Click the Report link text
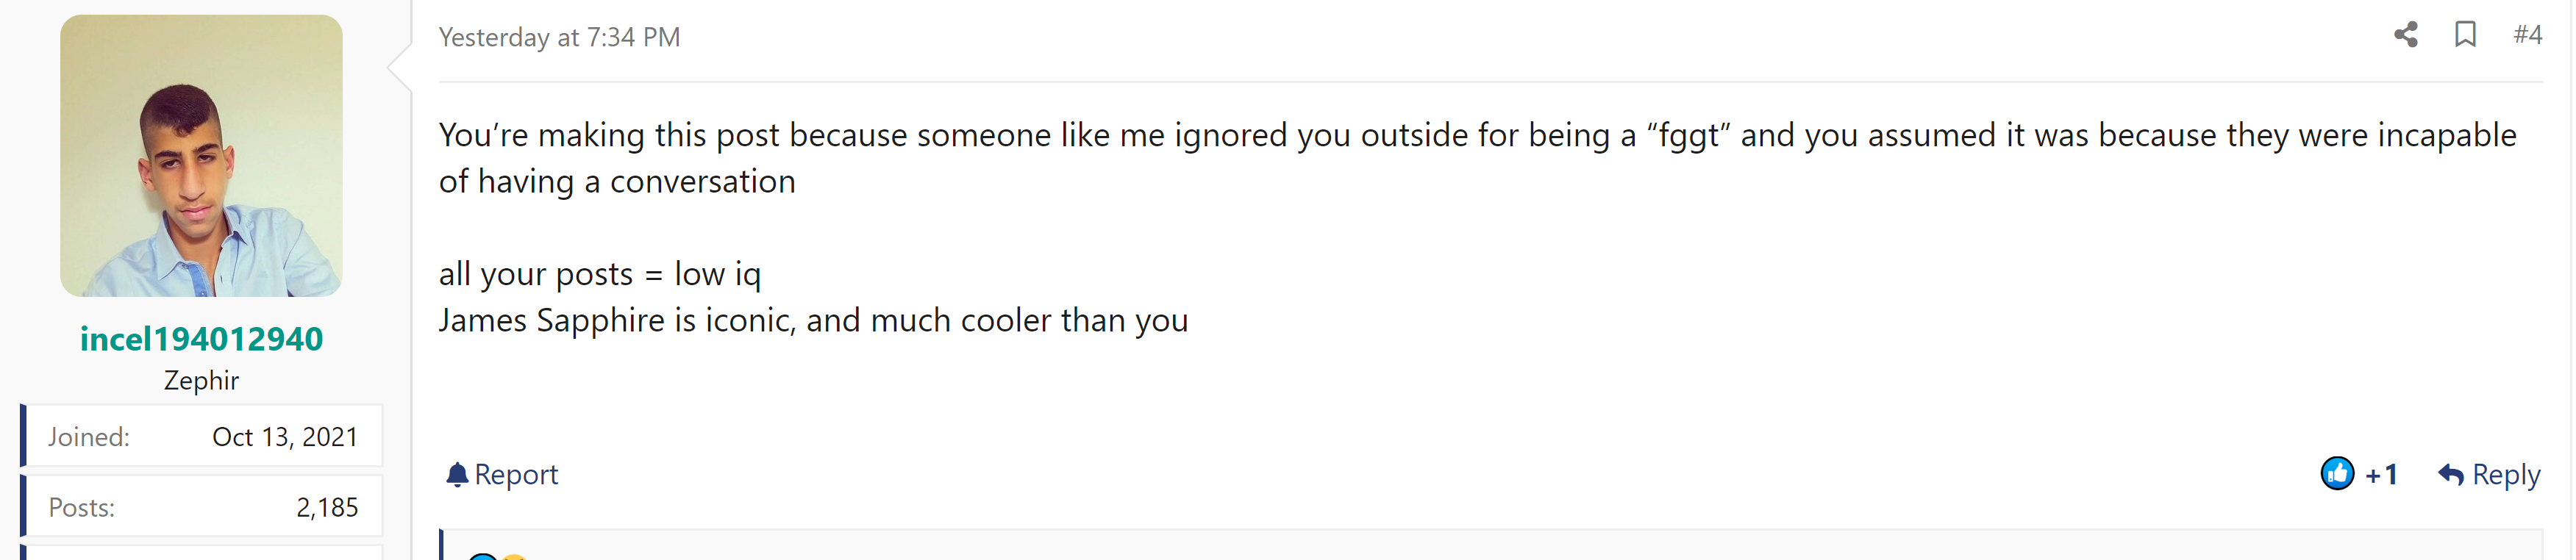The width and height of the screenshot is (2576, 560). click(x=516, y=474)
